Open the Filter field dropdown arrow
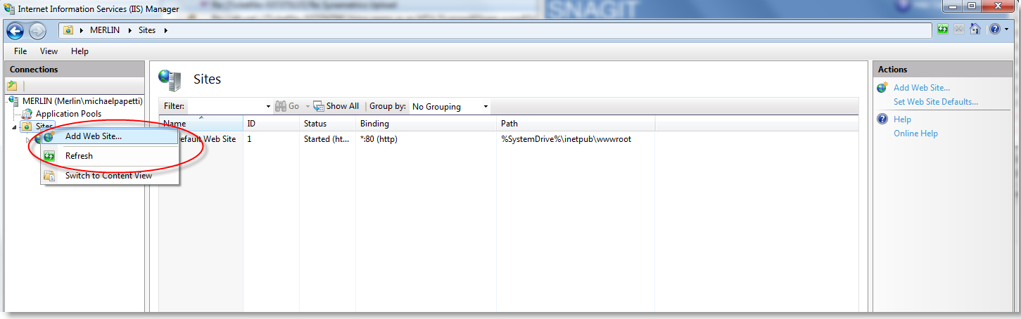The image size is (1021, 319). tap(268, 107)
